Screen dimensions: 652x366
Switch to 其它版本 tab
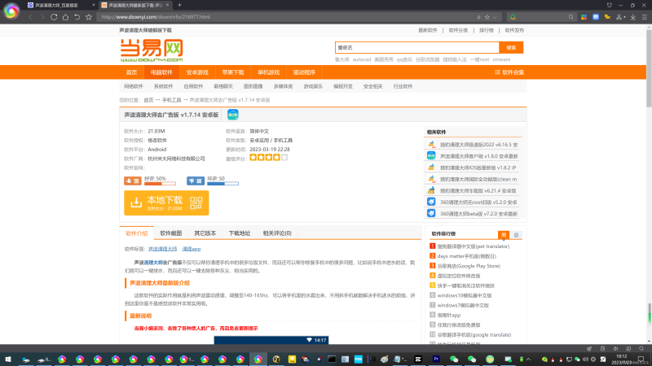205,233
